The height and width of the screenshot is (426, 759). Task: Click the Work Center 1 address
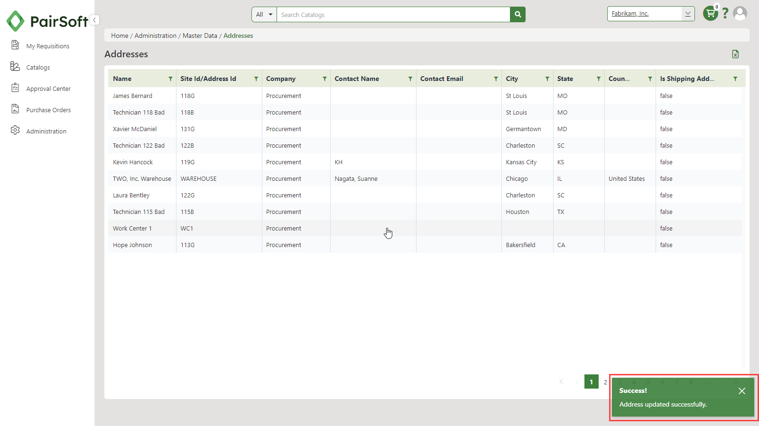[132, 228]
